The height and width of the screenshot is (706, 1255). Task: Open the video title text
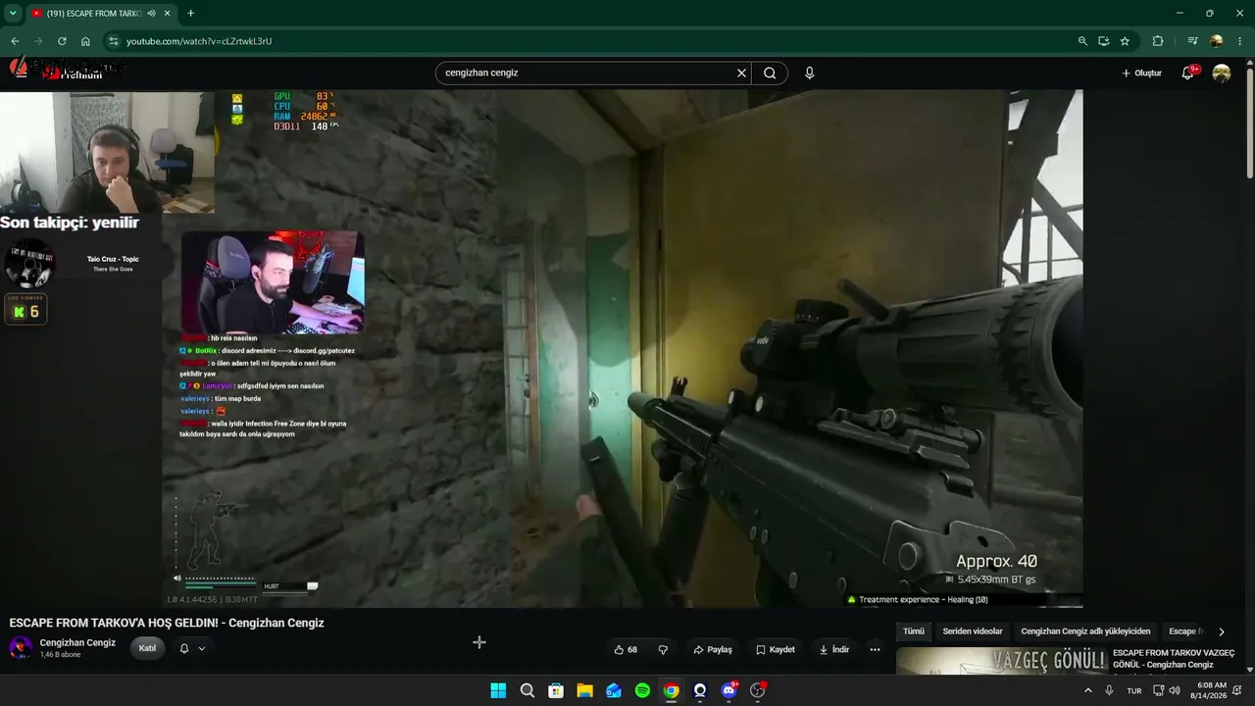[167, 623]
